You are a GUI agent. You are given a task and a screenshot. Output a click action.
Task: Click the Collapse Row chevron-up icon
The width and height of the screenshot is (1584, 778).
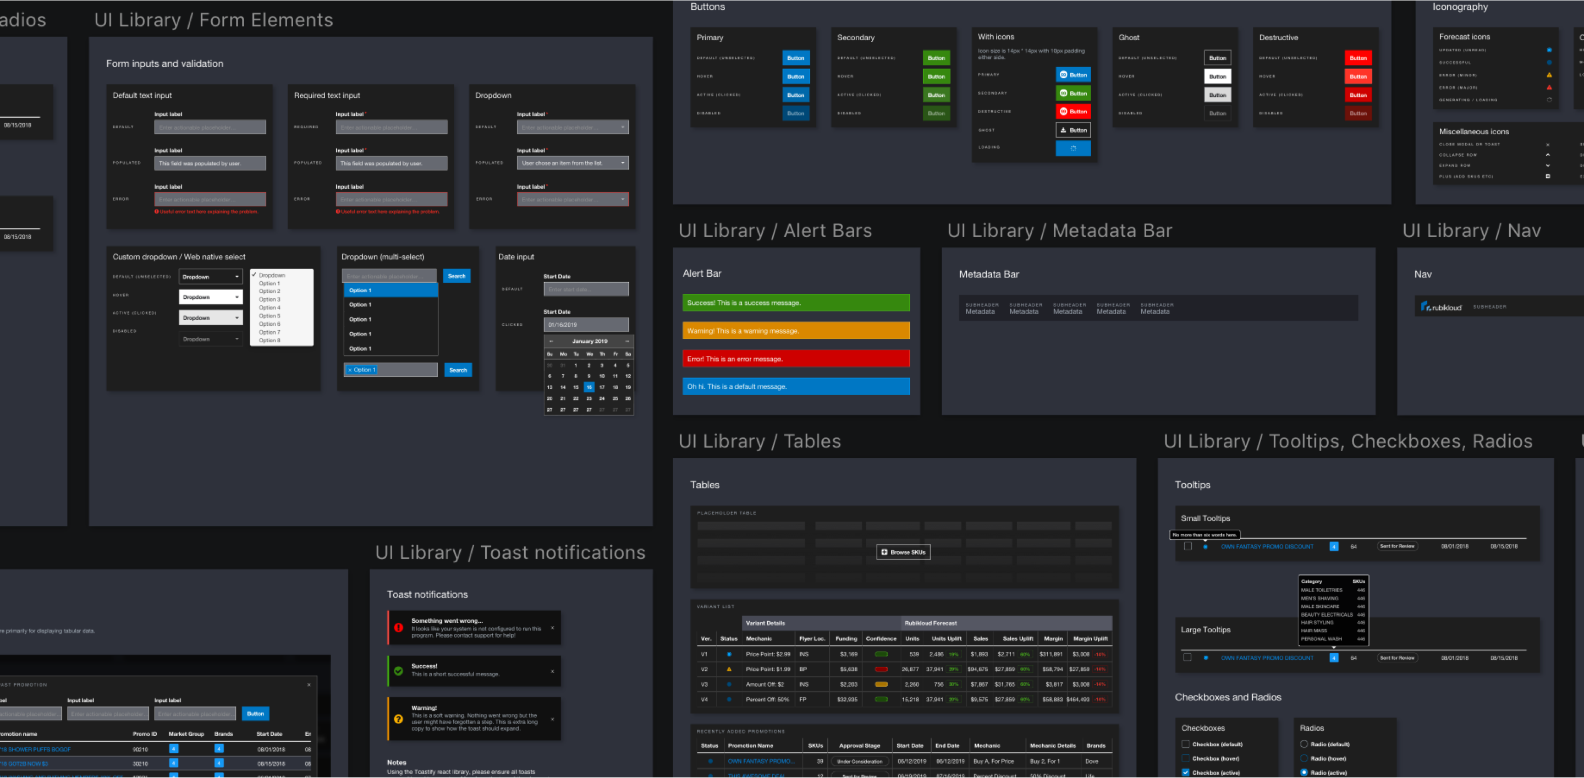pyautogui.click(x=1547, y=155)
